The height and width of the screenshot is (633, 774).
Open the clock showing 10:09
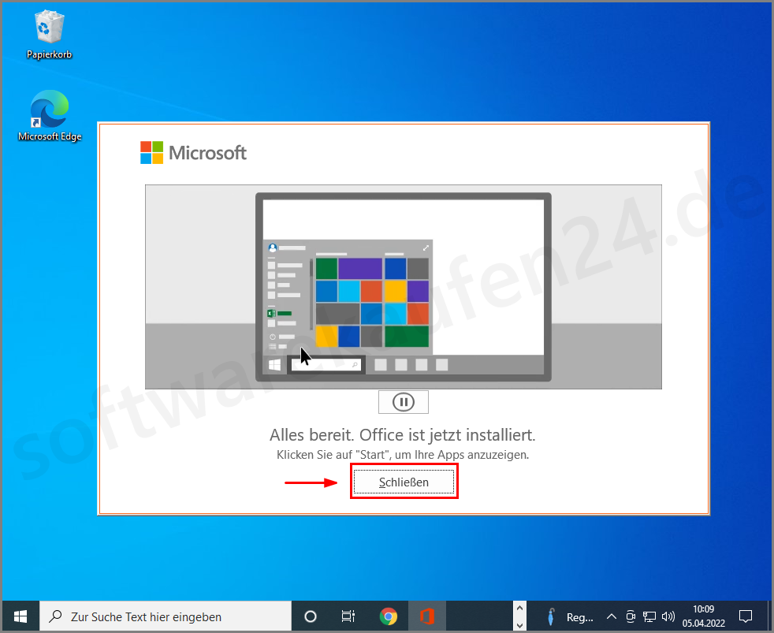tap(703, 616)
